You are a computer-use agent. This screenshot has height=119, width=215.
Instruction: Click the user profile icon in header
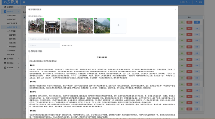187,2
